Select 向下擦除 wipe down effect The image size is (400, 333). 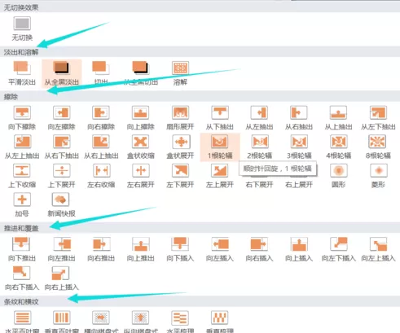coord(22,118)
